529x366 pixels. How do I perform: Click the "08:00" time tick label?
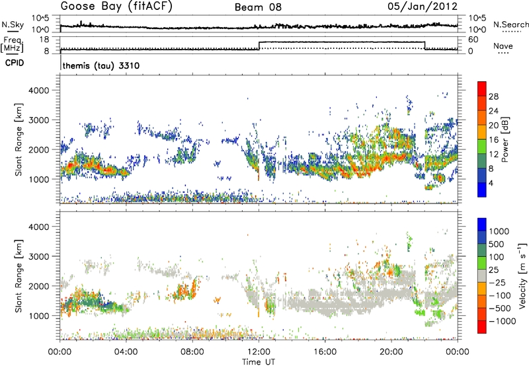pos(192,352)
